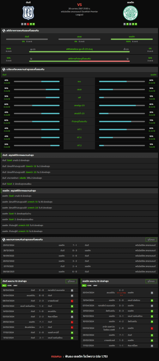
Task: Click green W badge on Celtic 13/04/2024 match
Action: click(152, 300)
